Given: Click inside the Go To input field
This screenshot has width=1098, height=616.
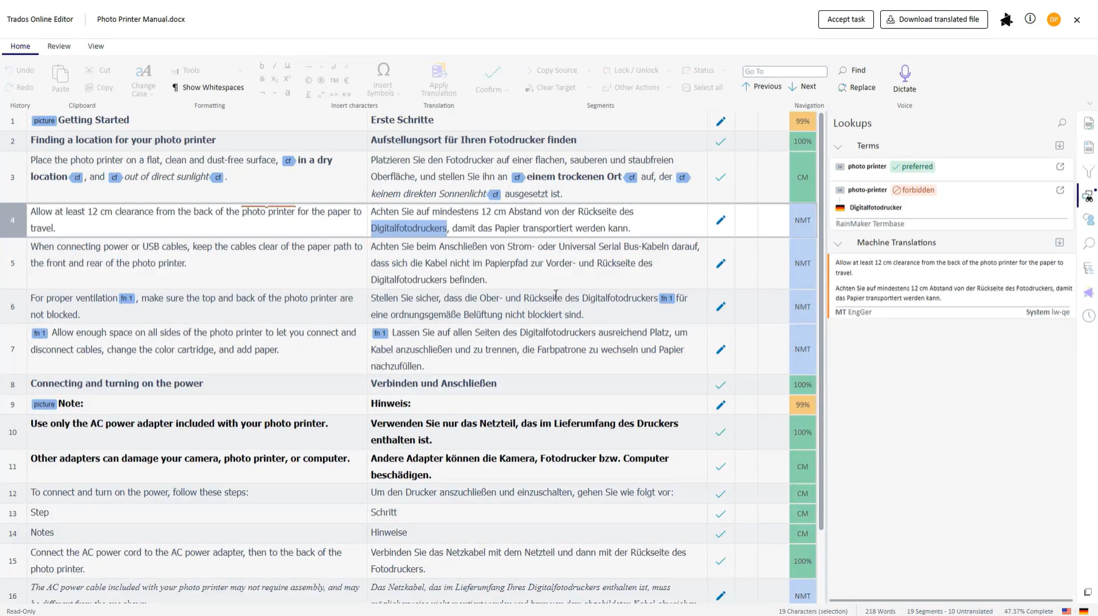Looking at the screenshot, I should (785, 71).
